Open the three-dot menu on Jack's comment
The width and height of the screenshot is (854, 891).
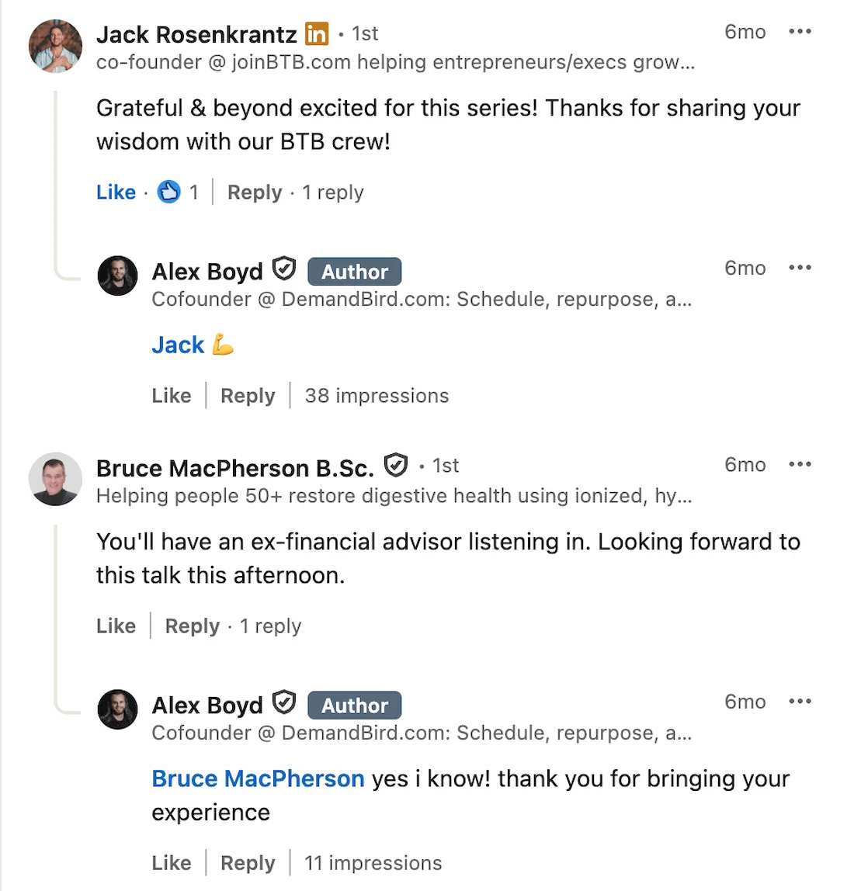(x=800, y=32)
